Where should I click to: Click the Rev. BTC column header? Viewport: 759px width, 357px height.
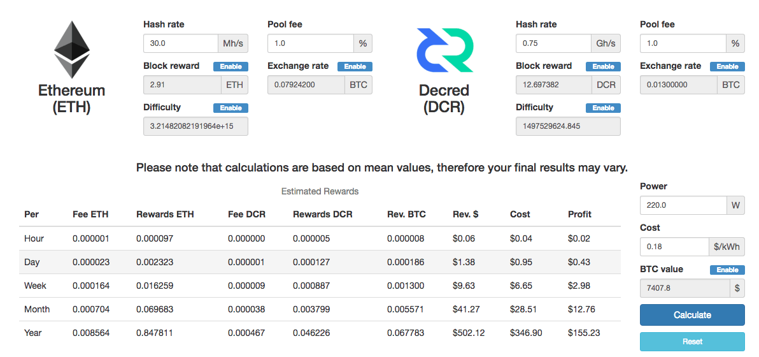[407, 214]
